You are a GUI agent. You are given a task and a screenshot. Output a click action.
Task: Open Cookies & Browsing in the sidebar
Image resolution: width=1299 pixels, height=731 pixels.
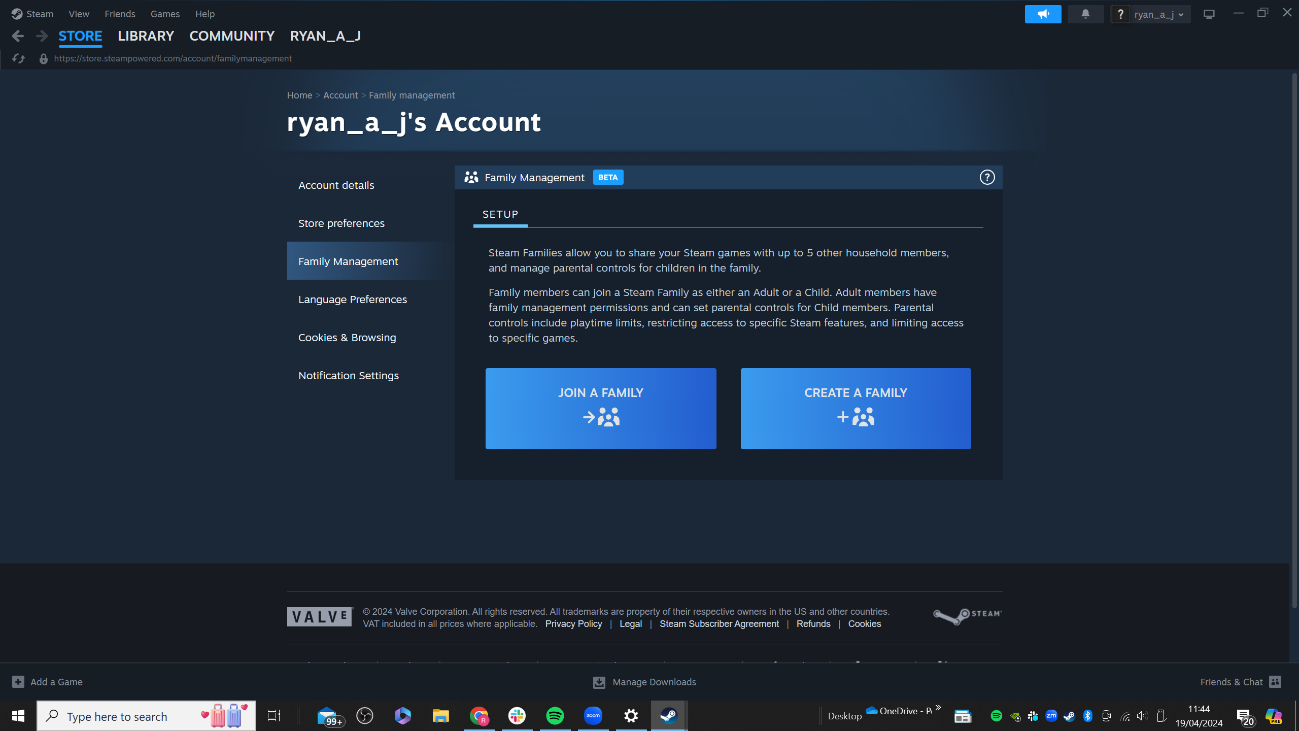coord(370,338)
